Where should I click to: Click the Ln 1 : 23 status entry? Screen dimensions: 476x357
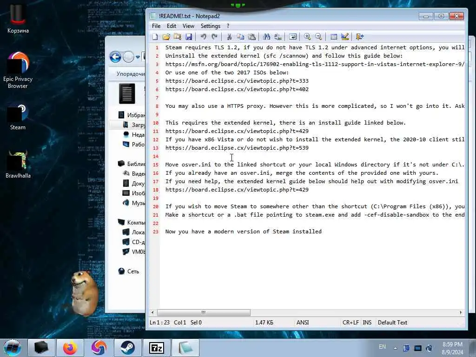point(159,323)
